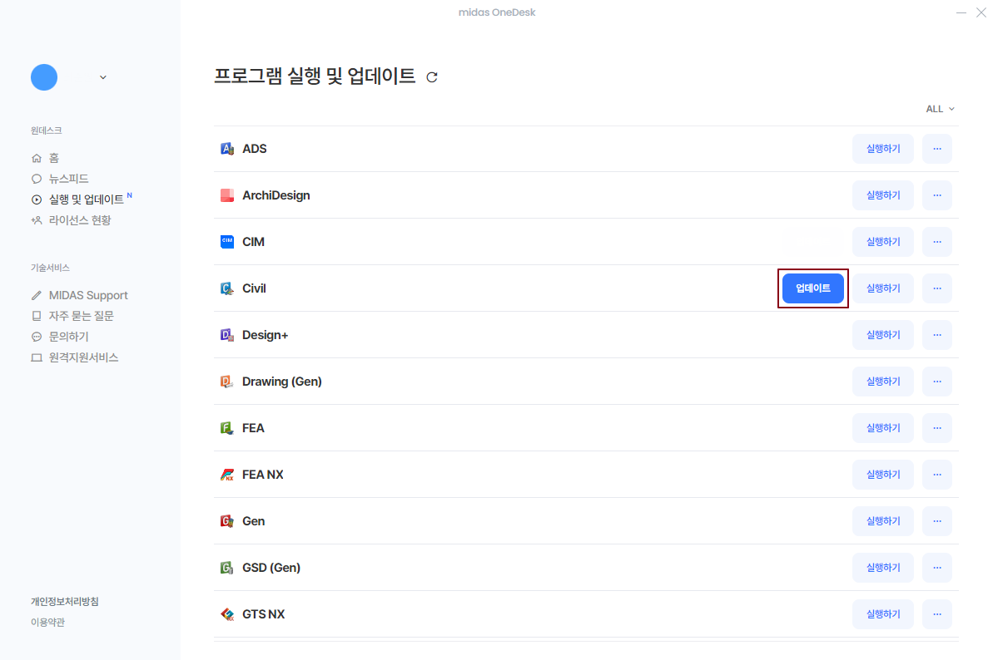This screenshot has width=993, height=660.
Task: Run FEA with 실행하기 button
Action: (x=883, y=428)
